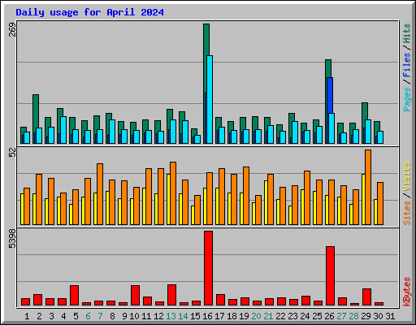Viewport: 416px width, 325px height.
Task: Select weekend day label '21'
Action: click(x=268, y=316)
